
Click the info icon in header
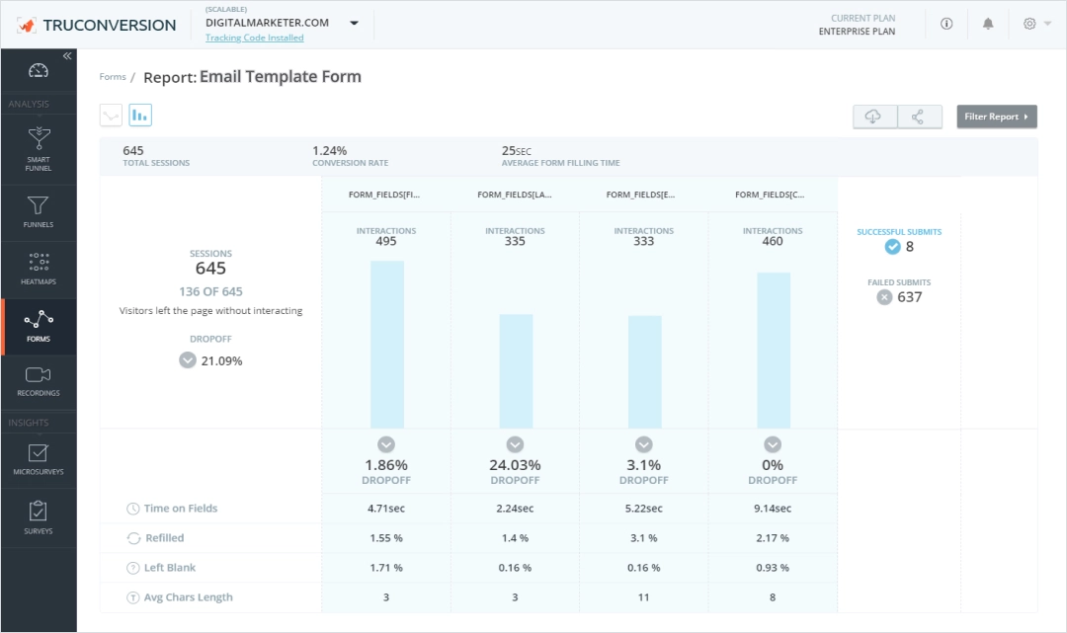(946, 24)
